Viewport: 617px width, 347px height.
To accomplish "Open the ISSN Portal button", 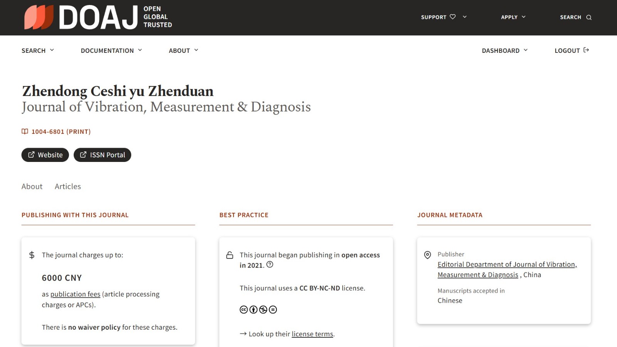I will [102, 155].
